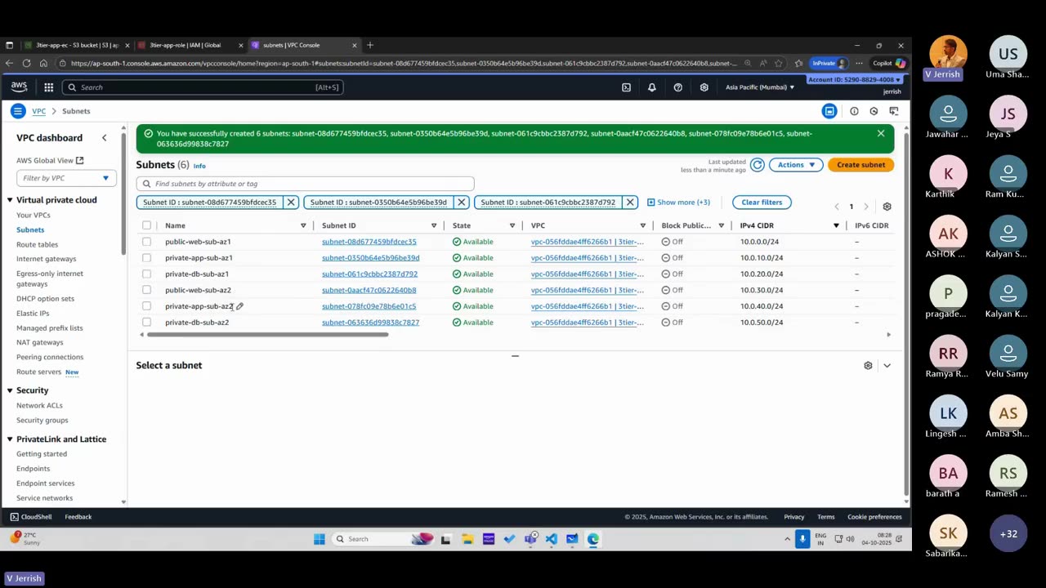Remove filter subnet-0350b64e5b96be39d
The height and width of the screenshot is (588, 1046).
pyautogui.click(x=461, y=203)
